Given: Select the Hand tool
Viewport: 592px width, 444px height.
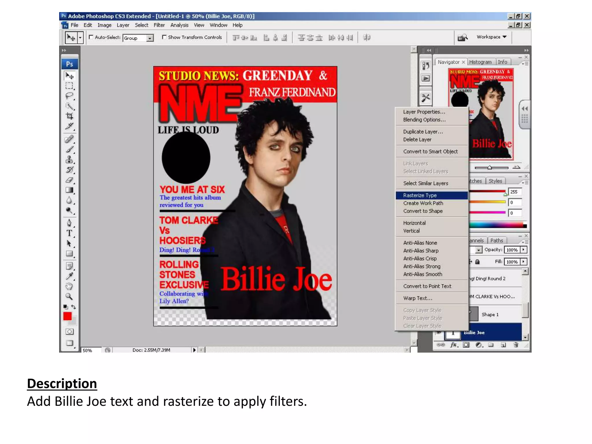Looking at the screenshot, I should tap(69, 286).
